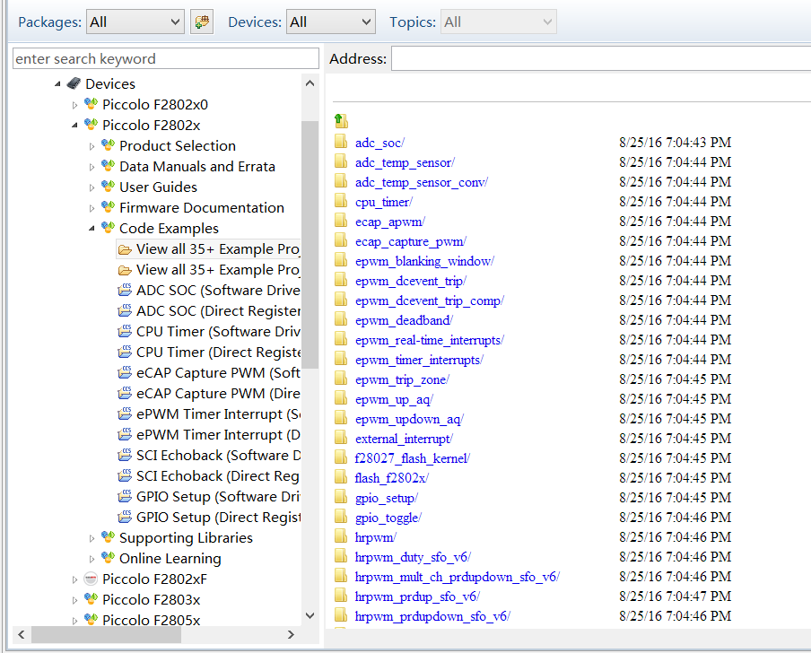Open epwm_blanking_window/ link
This screenshot has width=811, height=653.
pyautogui.click(x=424, y=261)
